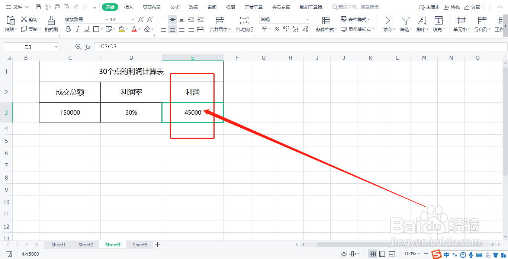The image size is (508, 259).
Task: Switch to the Sheet2 worksheet tab
Action: coord(86,245)
